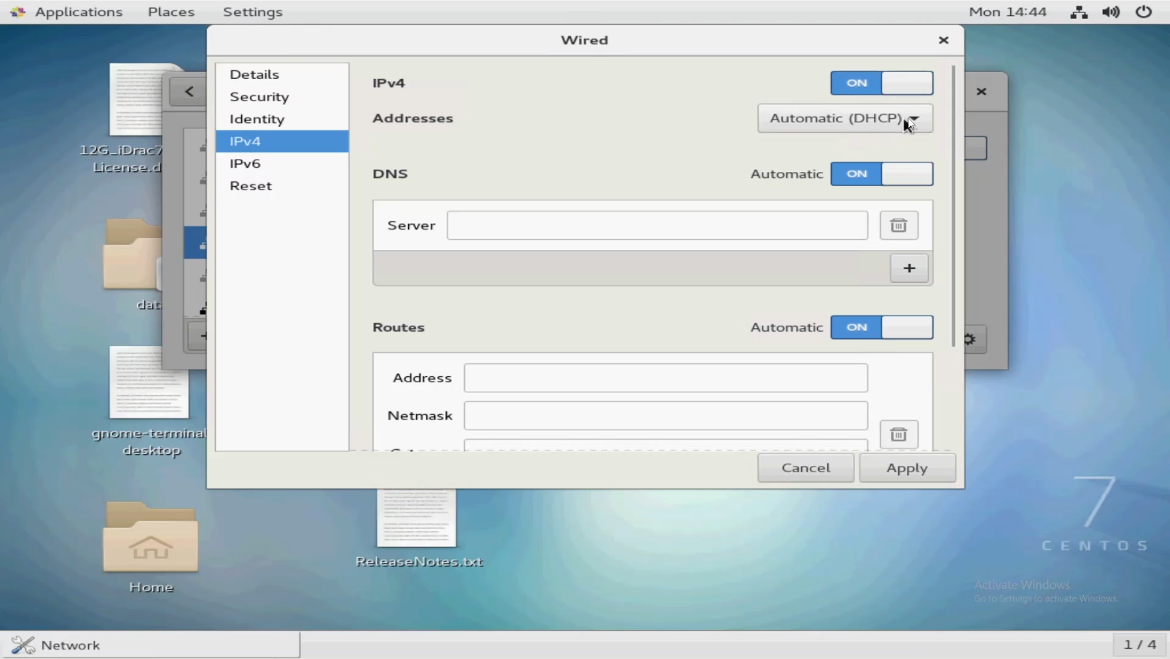The height and width of the screenshot is (659, 1170).
Task: Delete the DNS server entry with trash icon
Action: click(x=898, y=225)
